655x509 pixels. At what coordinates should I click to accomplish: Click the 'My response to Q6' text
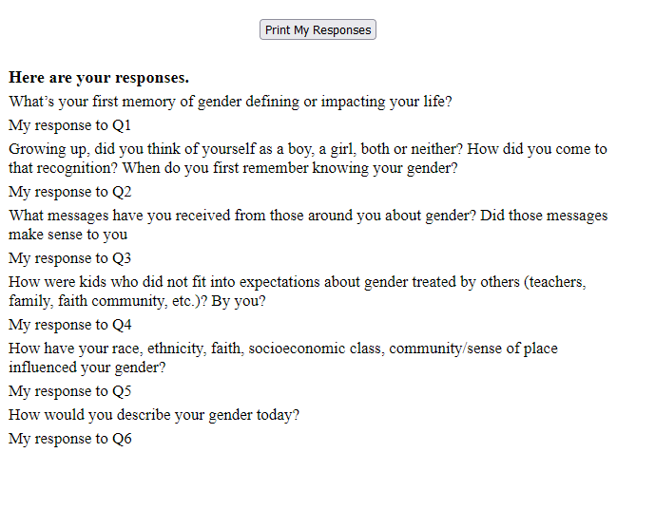pyautogui.click(x=69, y=439)
